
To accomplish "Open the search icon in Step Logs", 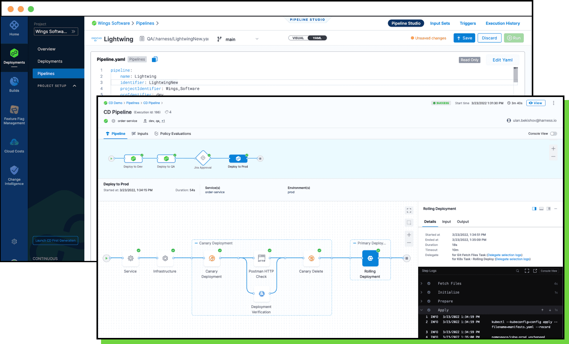I will [517, 271].
